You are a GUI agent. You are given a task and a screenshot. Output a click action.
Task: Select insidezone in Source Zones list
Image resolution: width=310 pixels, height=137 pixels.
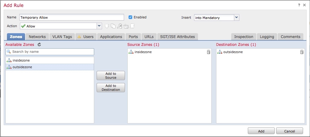(x=169, y=52)
